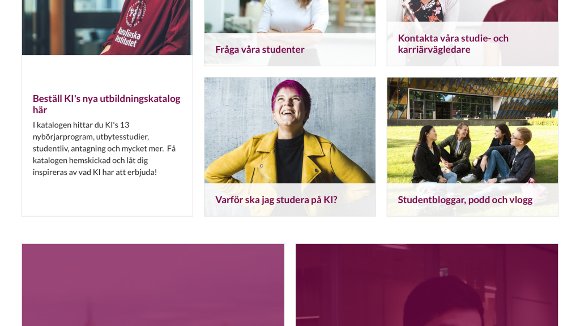Select the plain purple banner card
This screenshot has height=326, width=580.
tap(153, 285)
